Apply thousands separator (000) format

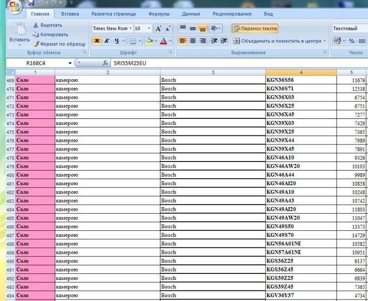(x=361, y=41)
